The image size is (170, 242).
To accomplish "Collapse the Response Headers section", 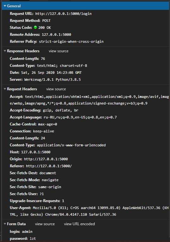I will tap(5, 51).
